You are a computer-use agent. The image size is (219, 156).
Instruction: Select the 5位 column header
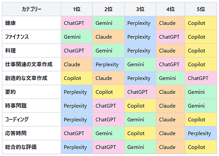pos(200,9)
